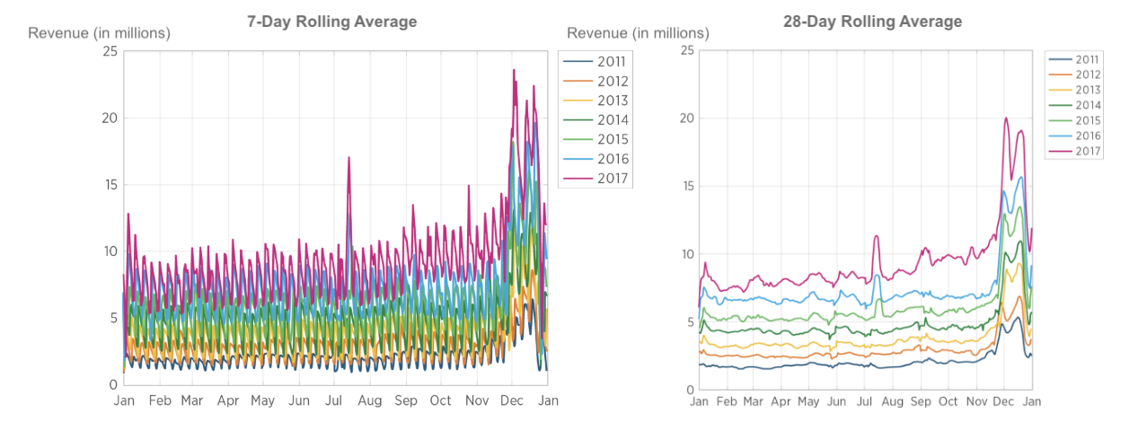Viewport: 1147px width, 422px height.
Task: Hide 2016 in the 28-Day chart legend
Action: tap(1075, 136)
